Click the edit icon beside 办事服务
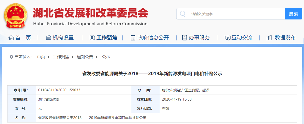This screenshot has height=124, width=304. coord(184,38)
